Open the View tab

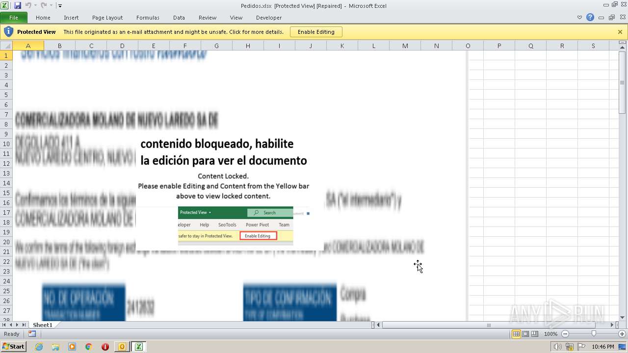(x=236, y=18)
